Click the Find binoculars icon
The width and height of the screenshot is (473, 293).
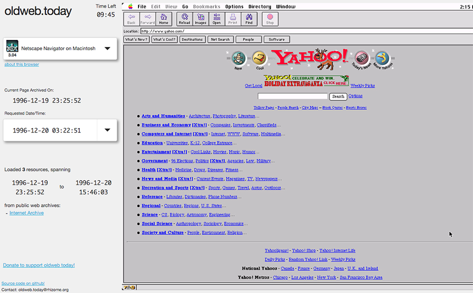click(x=249, y=19)
